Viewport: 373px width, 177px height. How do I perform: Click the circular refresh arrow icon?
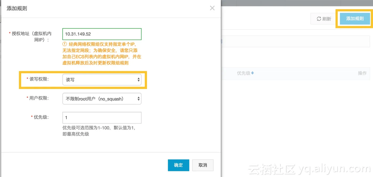click(x=319, y=19)
